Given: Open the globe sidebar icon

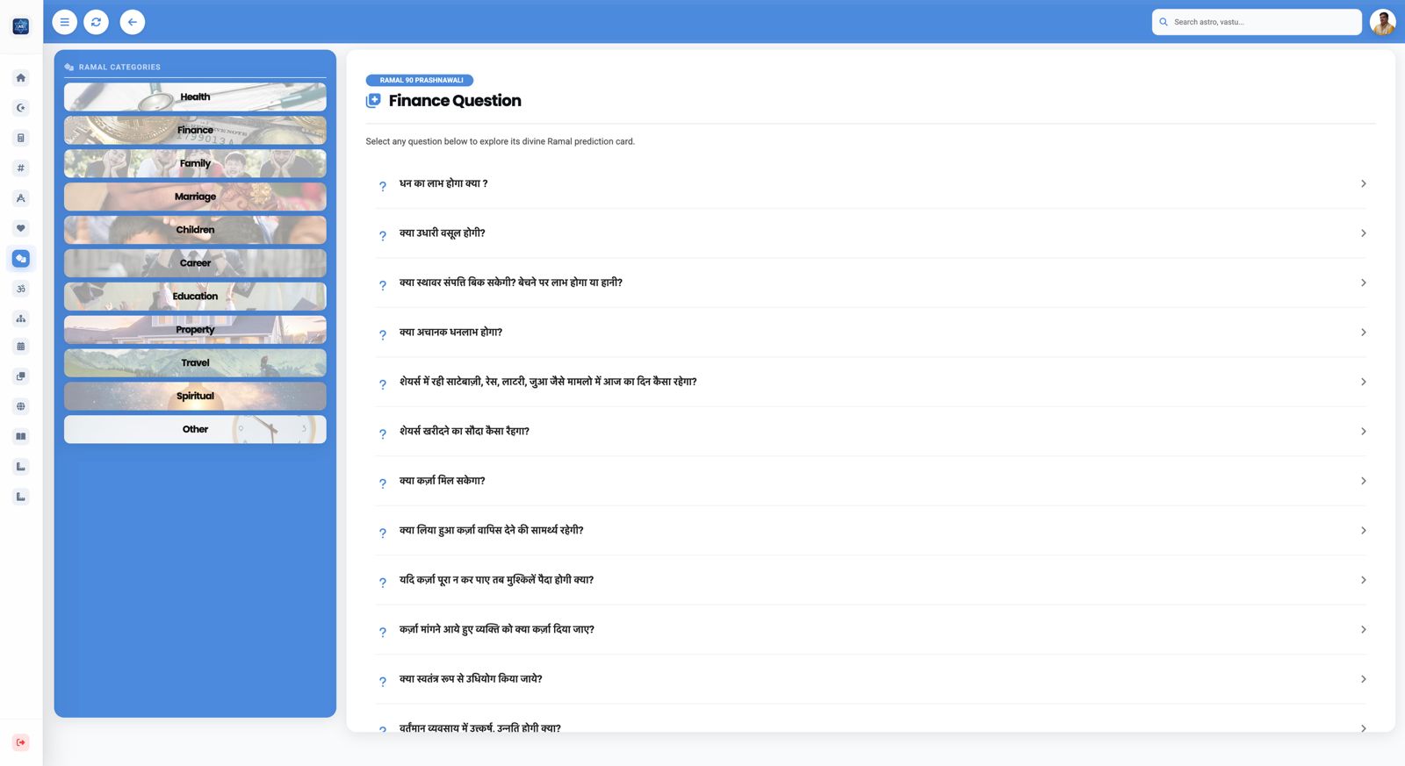Looking at the screenshot, I should tap(21, 406).
